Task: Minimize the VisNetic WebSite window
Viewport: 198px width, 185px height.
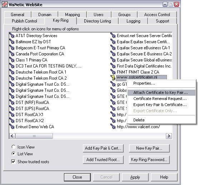Action: (165, 5)
